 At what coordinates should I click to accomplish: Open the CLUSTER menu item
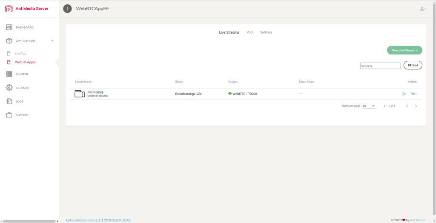click(22, 74)
